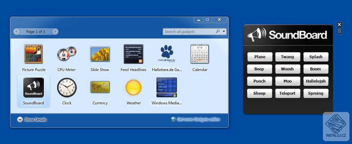Select the Clock gadget icon

point(67,87)
